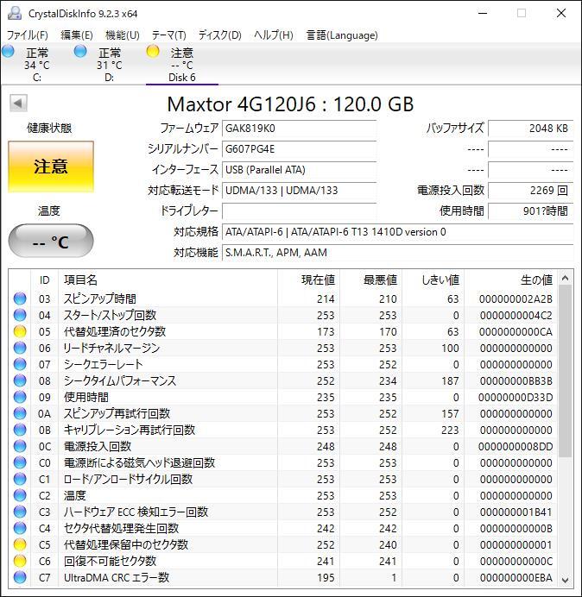Click the buffer size value 2048 KB
The image size is (582, 597).
pyautogui.click(x=530, y=129)
